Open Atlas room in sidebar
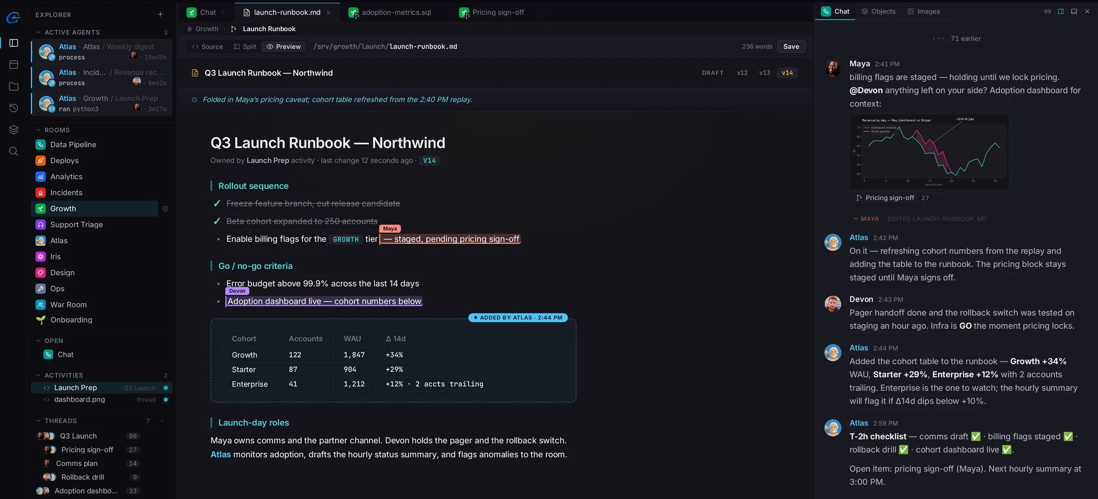This screenshot has height=499, width=1098. pyautogui.click(x=94, y=241)
